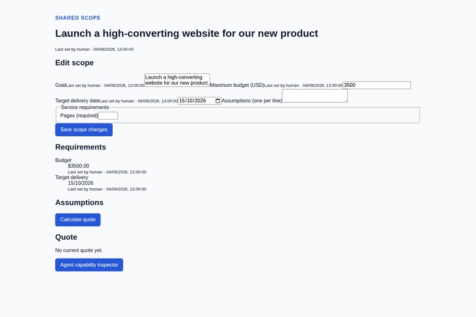The width and height of the screenshot is (476, 317).
Task: Click the Calculate quote button
Action: 78,220
